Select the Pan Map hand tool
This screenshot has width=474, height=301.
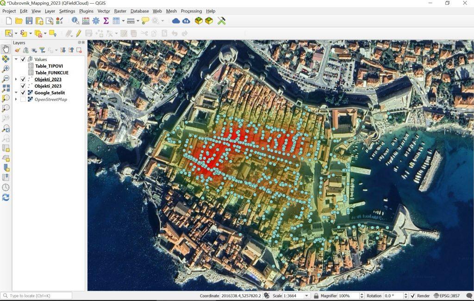(6, 49)
